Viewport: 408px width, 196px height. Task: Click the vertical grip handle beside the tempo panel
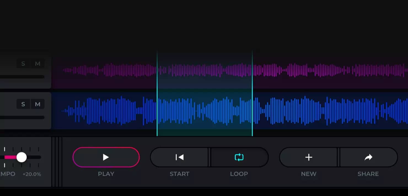tap(57, 162)
